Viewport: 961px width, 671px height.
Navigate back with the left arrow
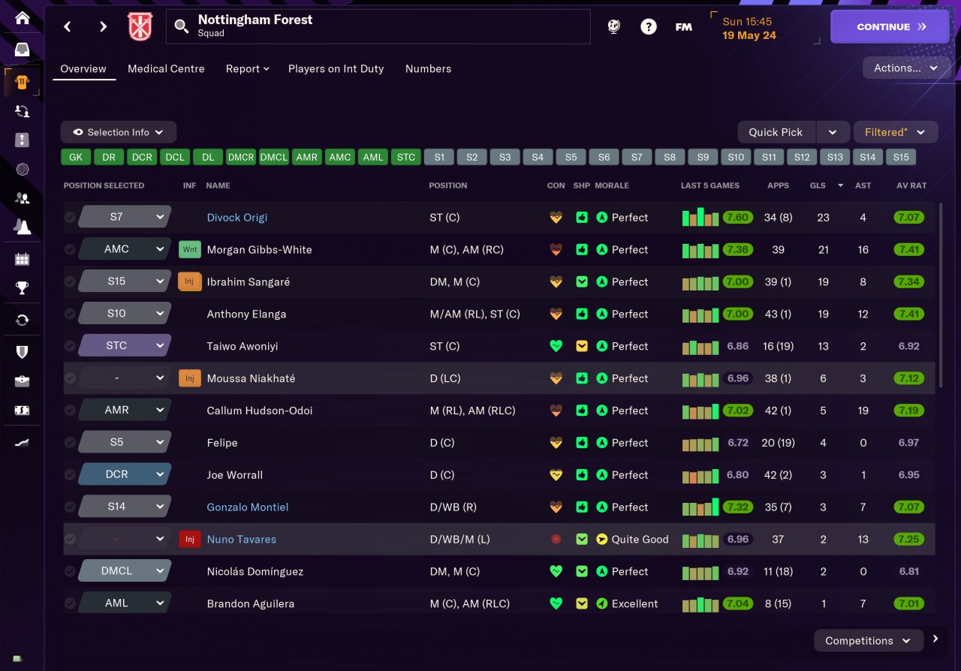point(68,27)
